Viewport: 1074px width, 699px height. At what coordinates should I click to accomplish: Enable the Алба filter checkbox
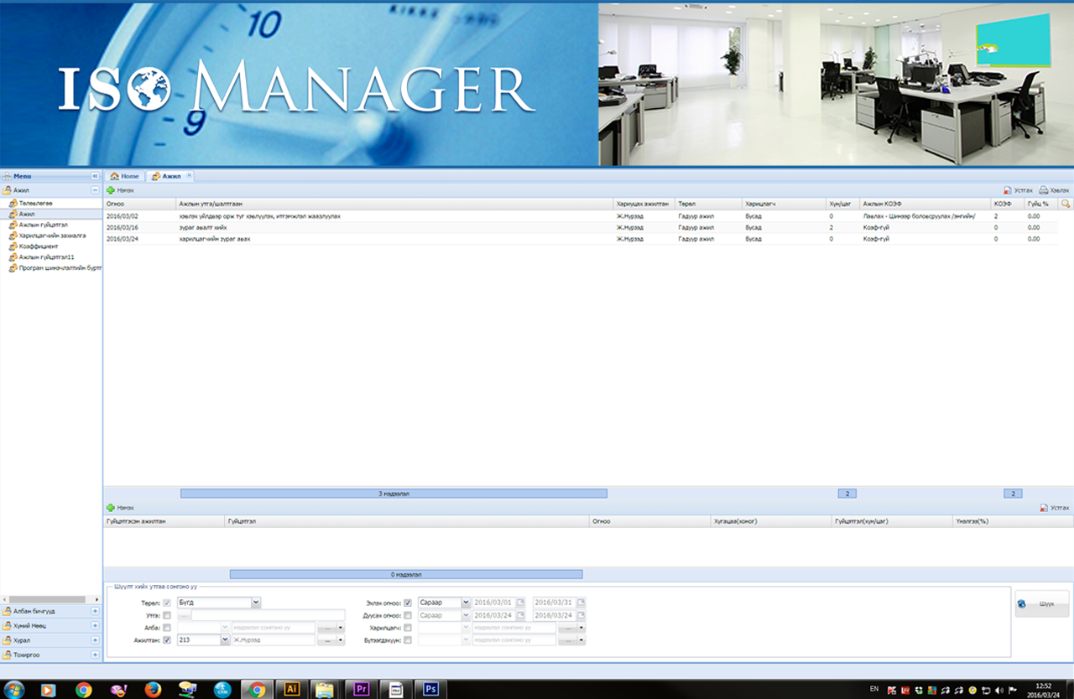(x=167, y=628)
